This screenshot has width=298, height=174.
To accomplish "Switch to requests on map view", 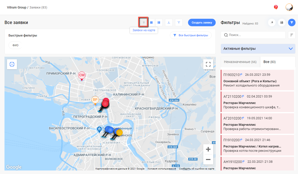I will click(144, 22).
